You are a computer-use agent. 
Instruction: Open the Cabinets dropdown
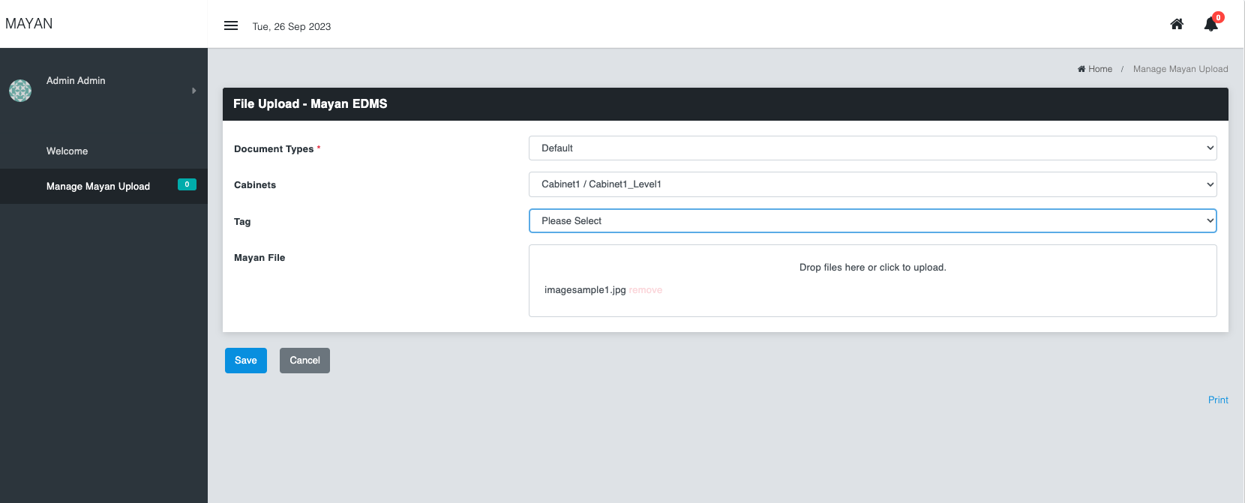872,184
